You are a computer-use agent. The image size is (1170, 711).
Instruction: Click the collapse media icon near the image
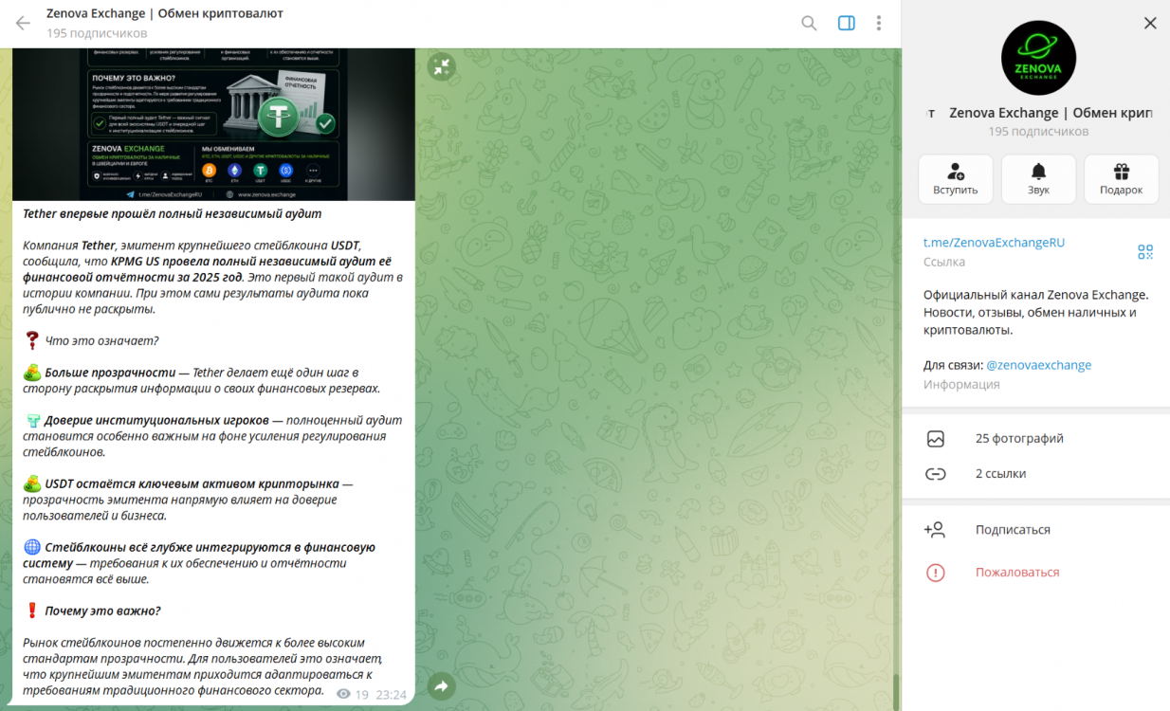tap(441, 66)
